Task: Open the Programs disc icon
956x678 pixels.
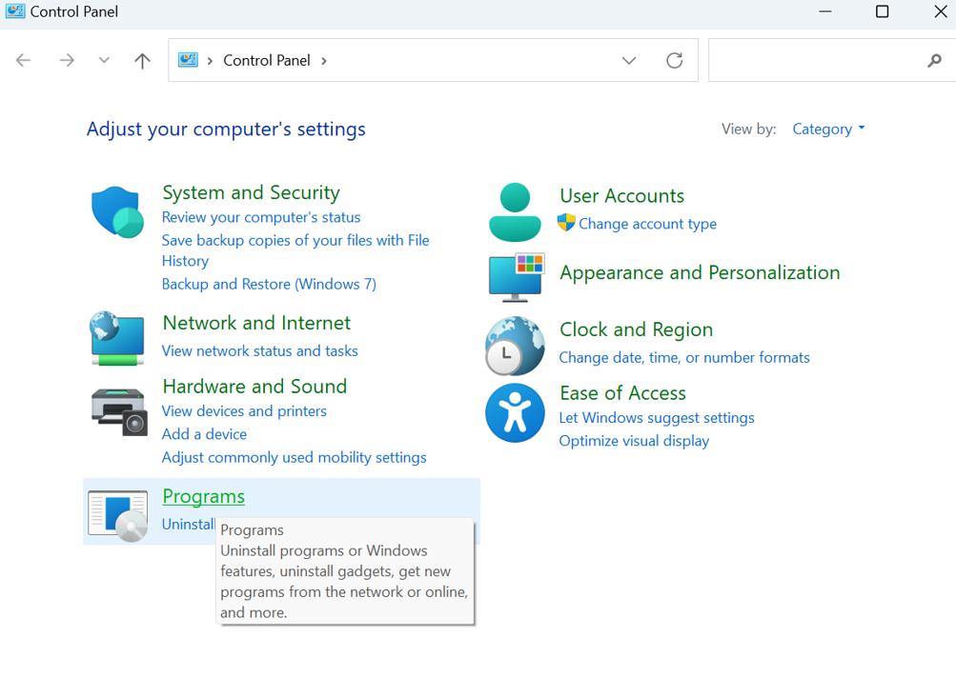Action: pyautogui.click(x=117, y=516)
